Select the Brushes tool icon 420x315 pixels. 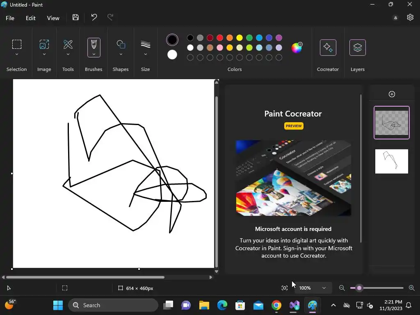(94, 44)
